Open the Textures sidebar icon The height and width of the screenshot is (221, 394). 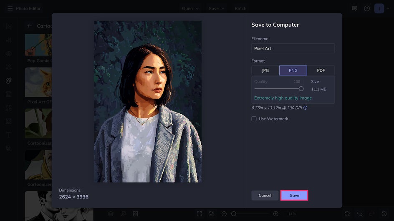click(8, 148)
